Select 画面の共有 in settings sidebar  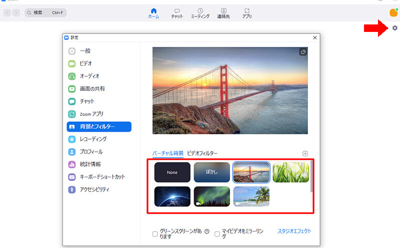tap(99, 89)
